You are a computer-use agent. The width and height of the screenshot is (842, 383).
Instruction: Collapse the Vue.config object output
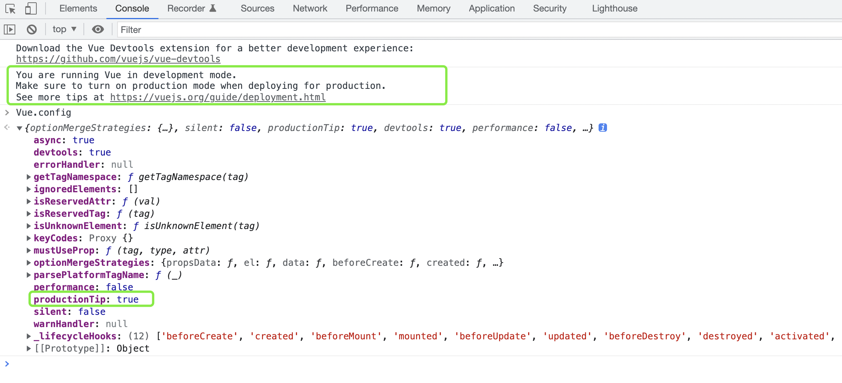(x=19, y=128)
